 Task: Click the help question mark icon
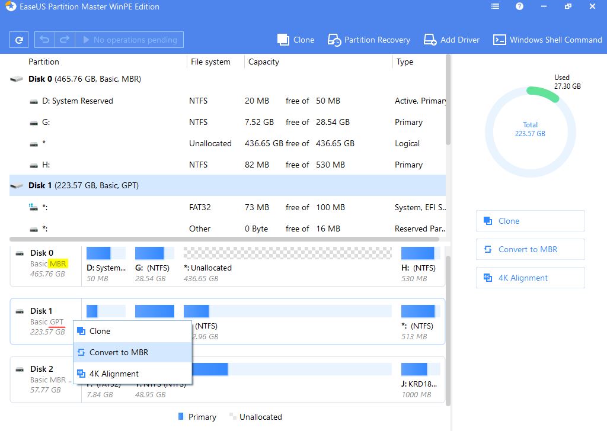point(519,7)
